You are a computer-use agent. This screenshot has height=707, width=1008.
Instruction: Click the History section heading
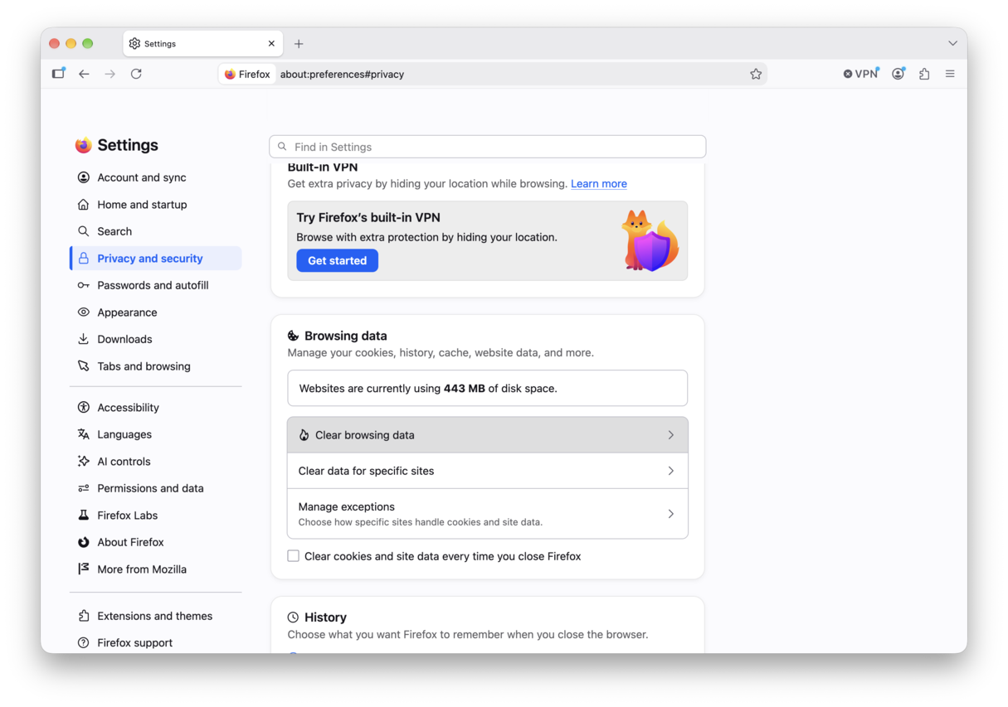click(x=325, y=617)
